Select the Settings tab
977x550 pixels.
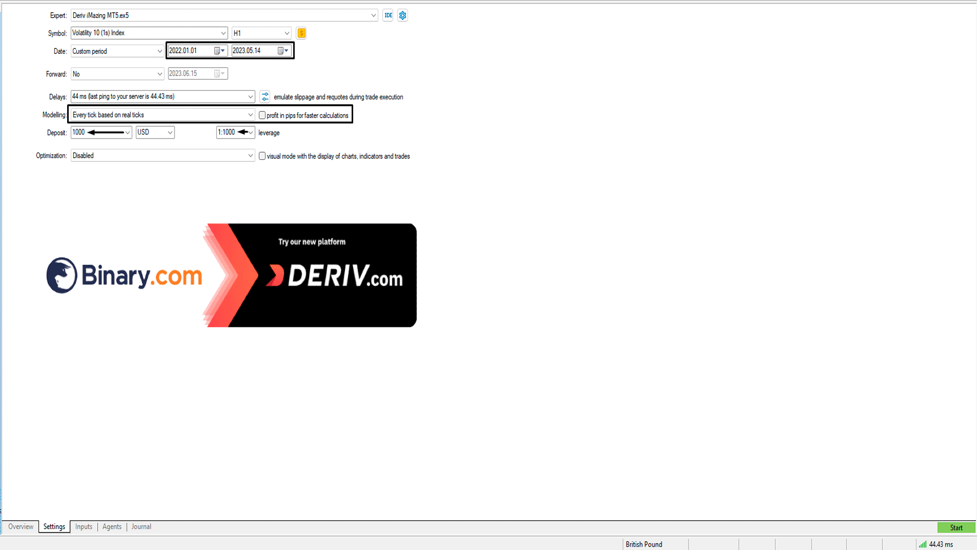(x=54, y=527)
